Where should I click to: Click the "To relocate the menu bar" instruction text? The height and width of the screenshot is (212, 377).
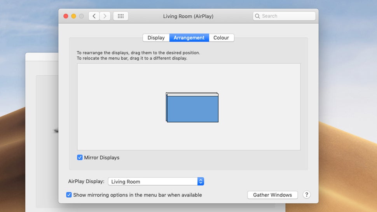pos(132,58)
